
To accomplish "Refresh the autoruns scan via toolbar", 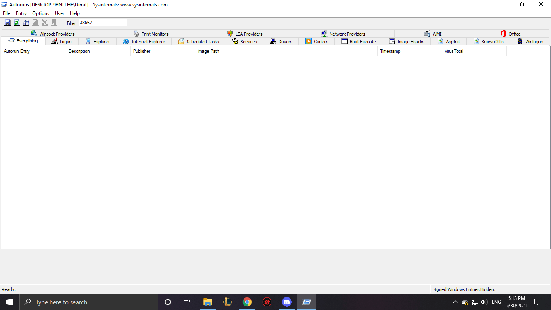I will pos(17,23).
